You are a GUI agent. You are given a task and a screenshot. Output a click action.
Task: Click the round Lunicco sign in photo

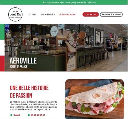(54, 31)
